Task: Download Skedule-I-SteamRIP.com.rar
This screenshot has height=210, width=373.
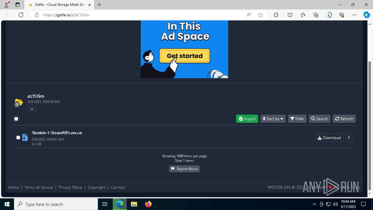Action: click(x=329, y=138)
